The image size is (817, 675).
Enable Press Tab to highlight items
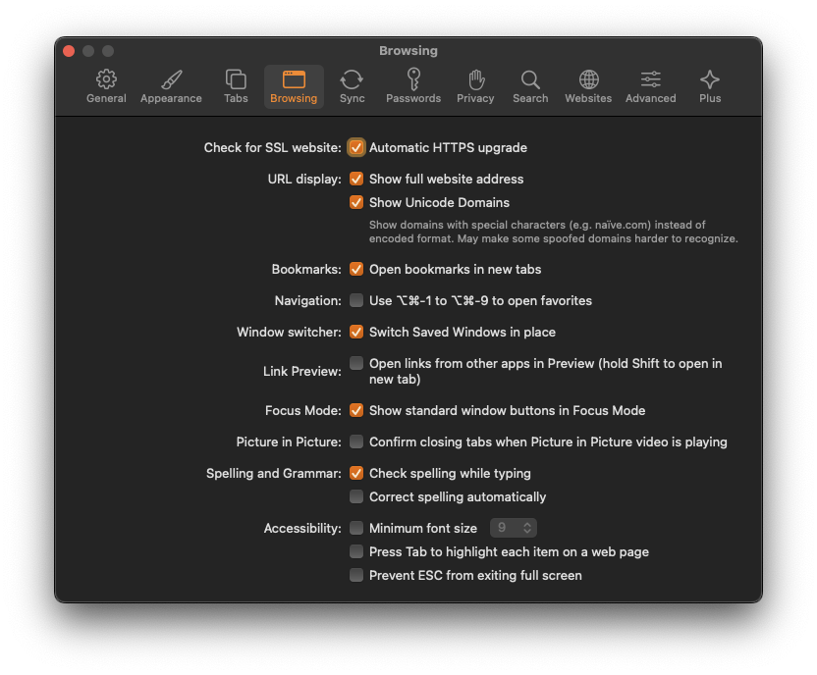click(x=356, y=551)
